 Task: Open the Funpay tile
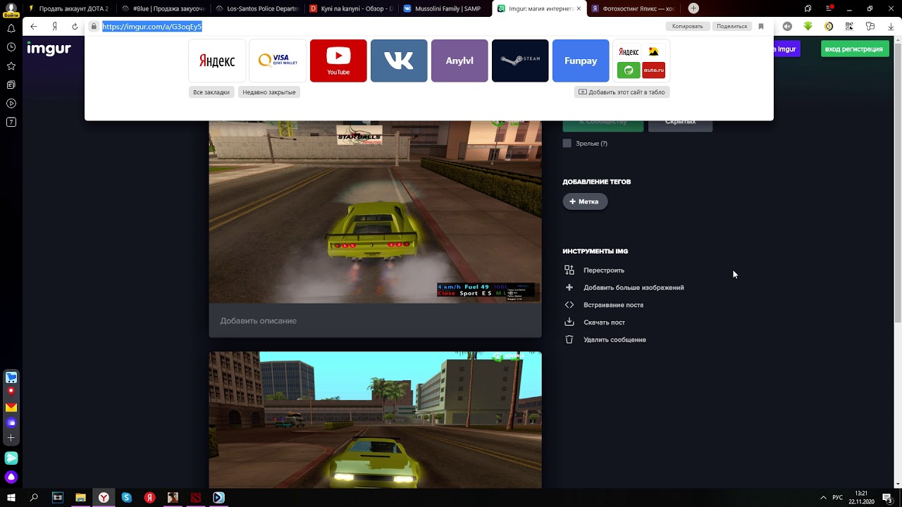tap(581, 61)
